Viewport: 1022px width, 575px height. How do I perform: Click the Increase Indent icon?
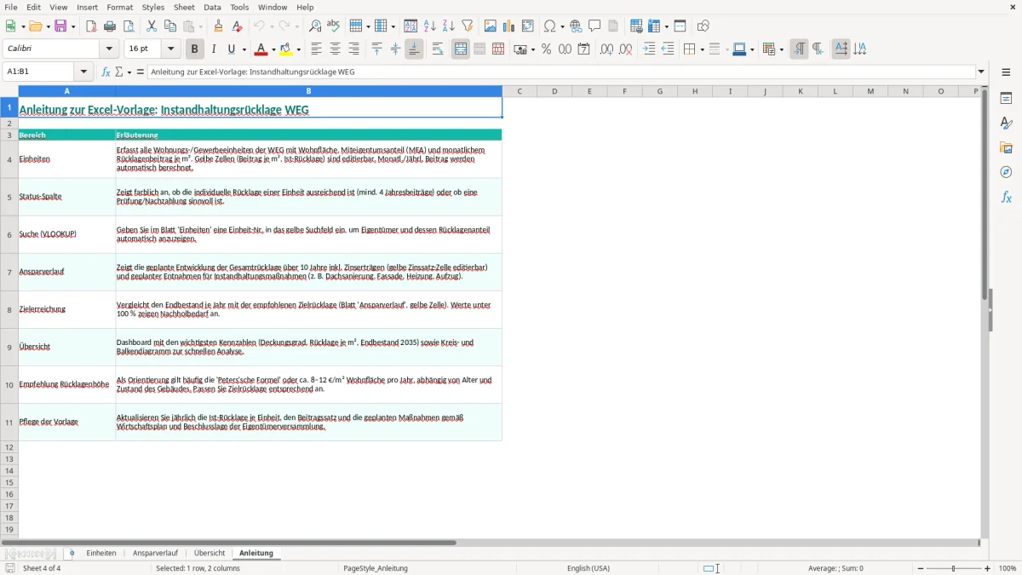click(649, 49)
